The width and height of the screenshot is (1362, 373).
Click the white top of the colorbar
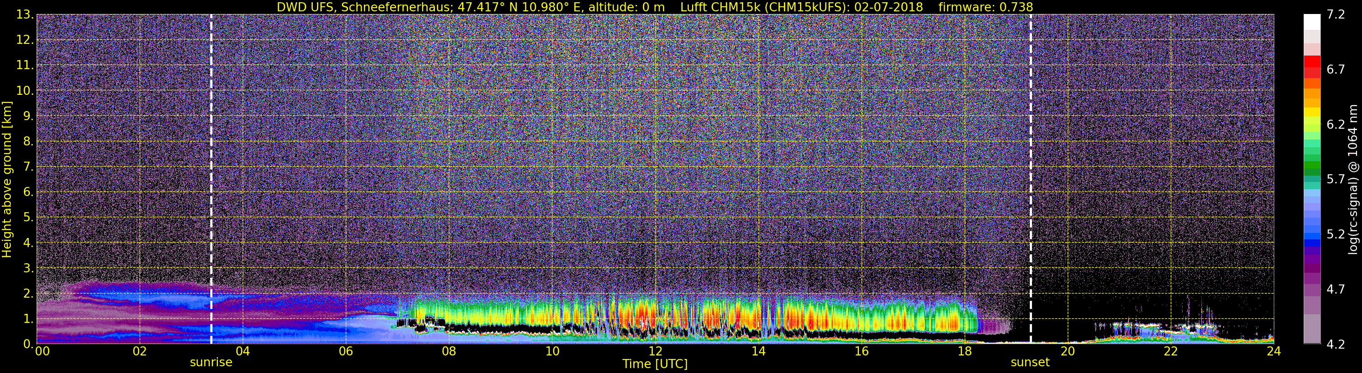coord(1312,22)
